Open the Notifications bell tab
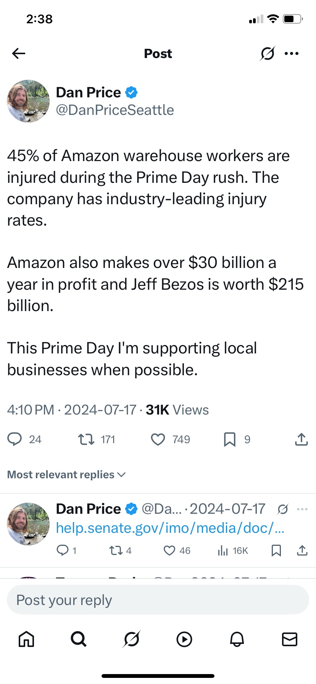This screenshot has width=316, height=684. (x=237, y=639)
